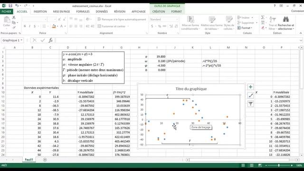This screenshot has height=171, width=304.
Task: Select cell containing -4.500
Action: coord(157,66)
